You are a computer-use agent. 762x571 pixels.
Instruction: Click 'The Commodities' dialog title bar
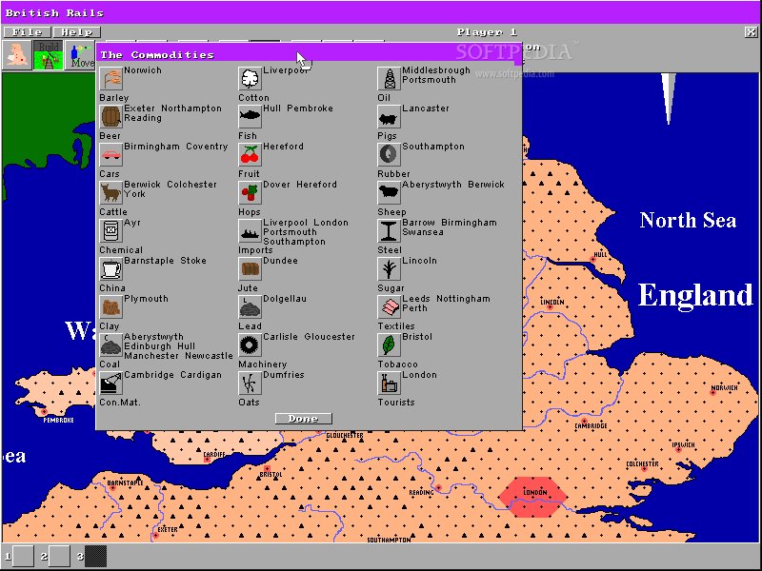coord(309,54)
